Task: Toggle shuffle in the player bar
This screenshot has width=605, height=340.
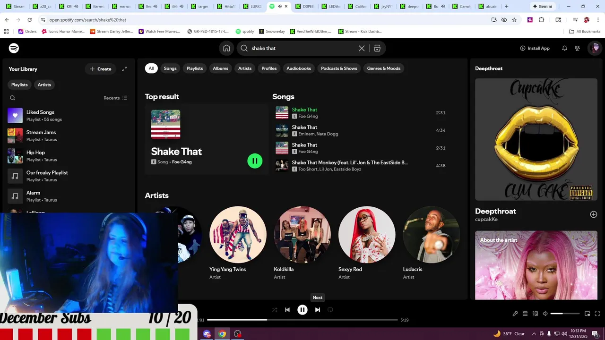Action: click(x=275, y=310)
